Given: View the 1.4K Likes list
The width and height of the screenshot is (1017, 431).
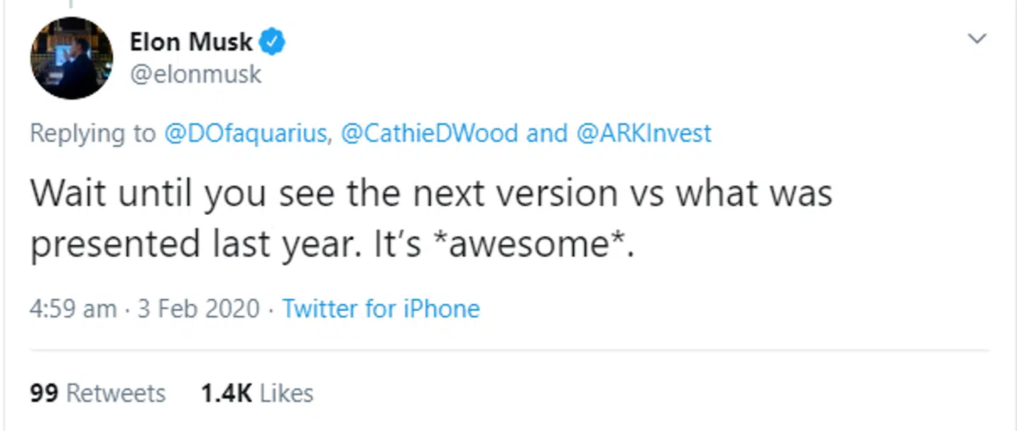Looking at the screenshot, I should [258, 393].
